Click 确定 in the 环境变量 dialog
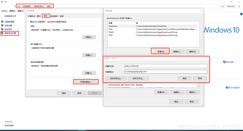 176,102
